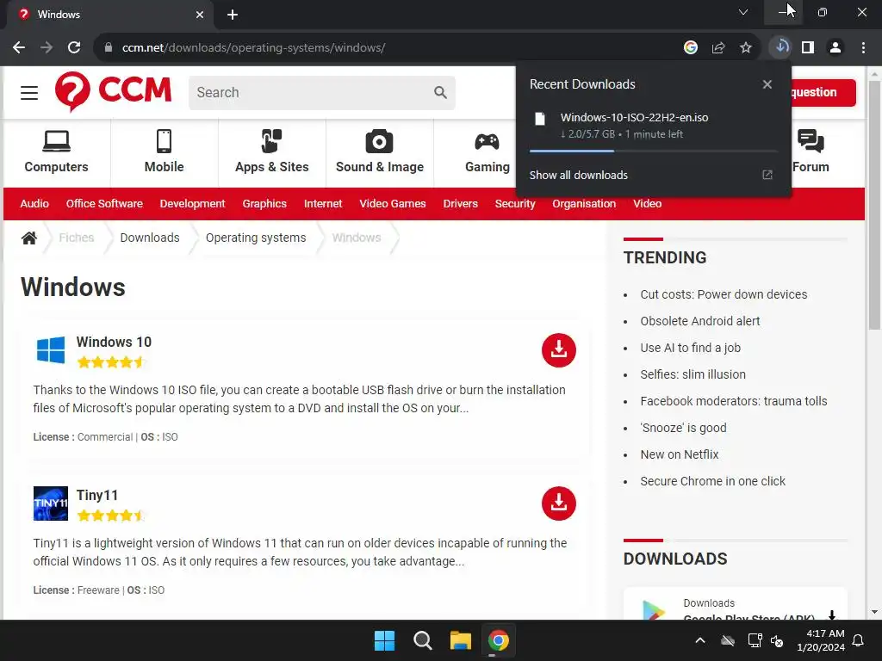Viewport: 882px width, 661px height.
Task: Select Development in the red menu
Action: coord(192,203)
